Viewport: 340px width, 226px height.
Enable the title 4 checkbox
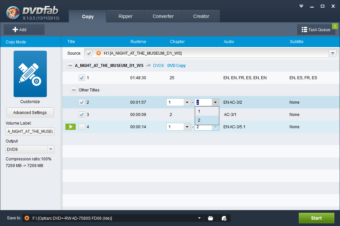(x=82, y=127)
